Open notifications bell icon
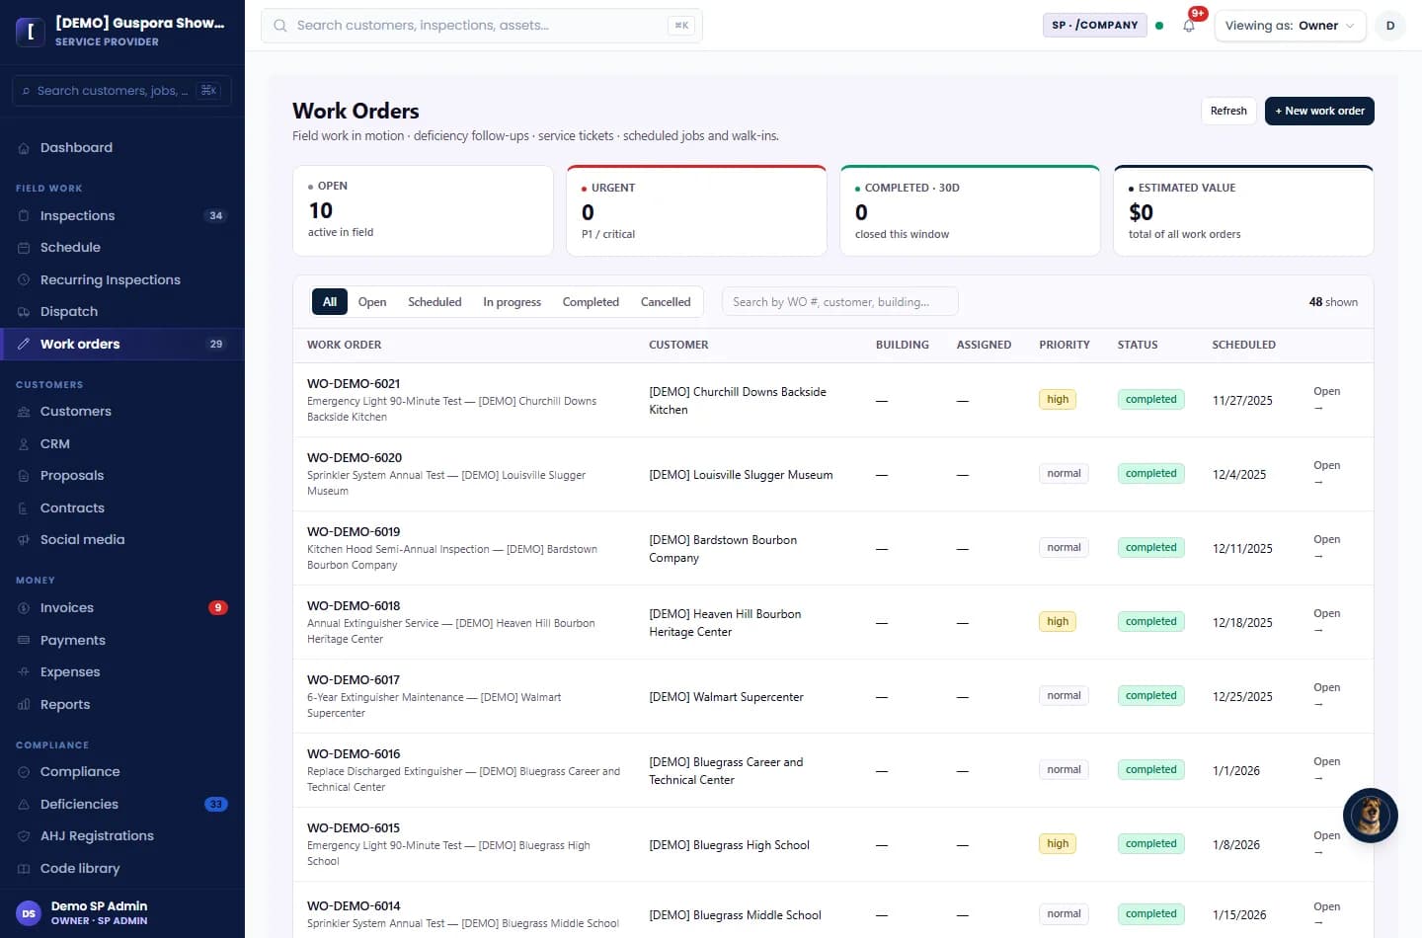 (1189, 26)
